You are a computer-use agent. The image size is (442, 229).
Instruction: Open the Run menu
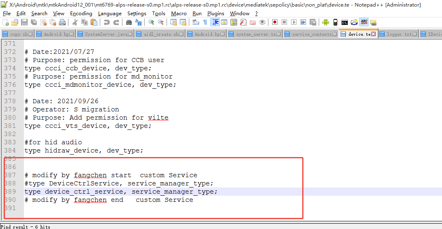coord(197,14)
